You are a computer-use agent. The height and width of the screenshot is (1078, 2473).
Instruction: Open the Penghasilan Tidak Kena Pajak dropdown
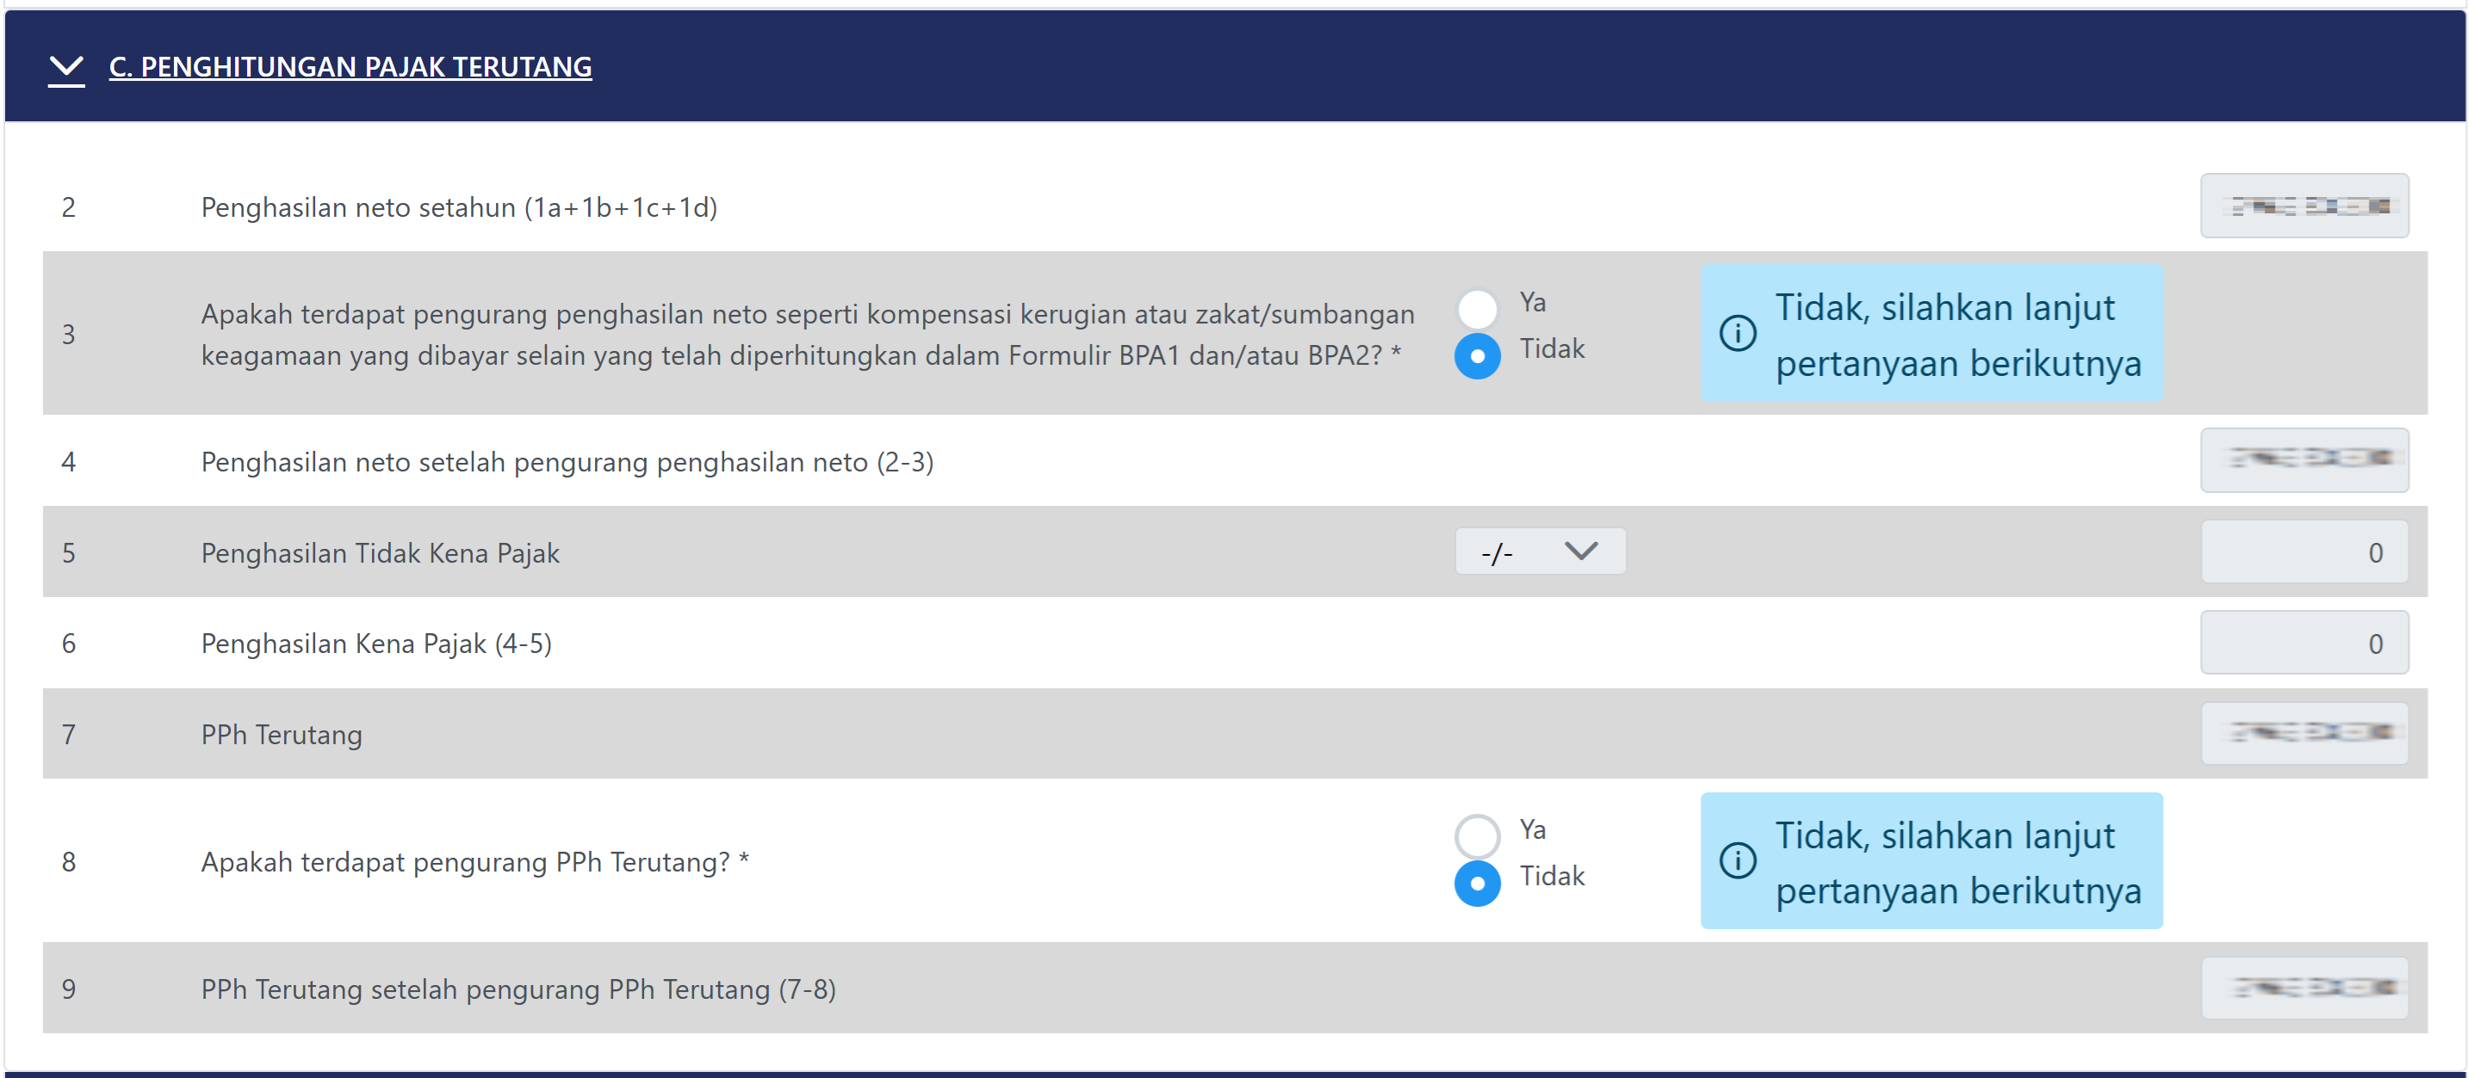[1539, 551]
